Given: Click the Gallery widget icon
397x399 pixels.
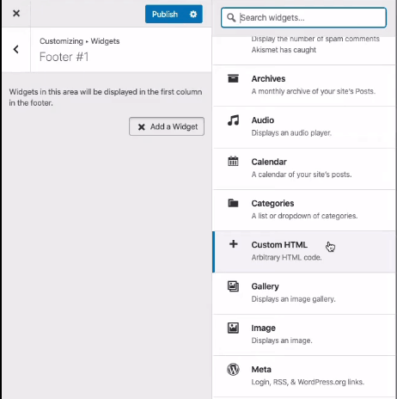Looking at the screenshot, I should pyautogui.click(x=233, y=286).
